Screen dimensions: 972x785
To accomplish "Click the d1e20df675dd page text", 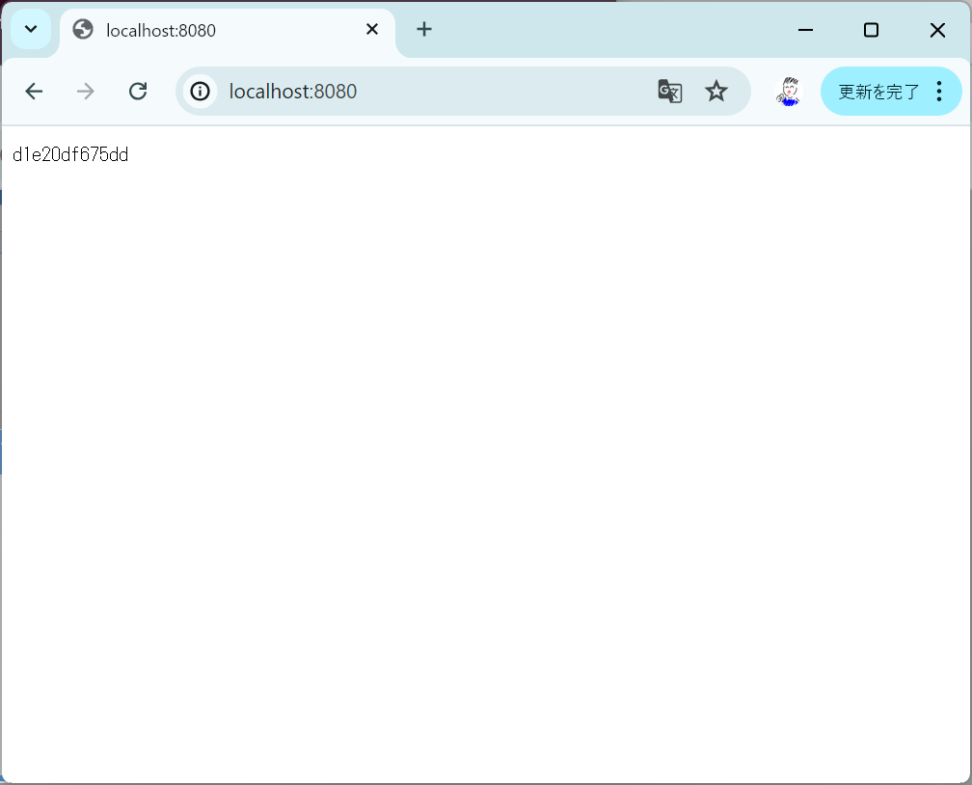I will tap(70, 154).
